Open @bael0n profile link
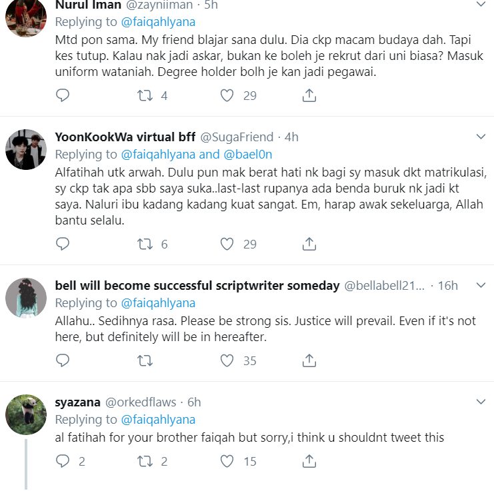Screen dimensions: 494x491 (x=248, y=155)
